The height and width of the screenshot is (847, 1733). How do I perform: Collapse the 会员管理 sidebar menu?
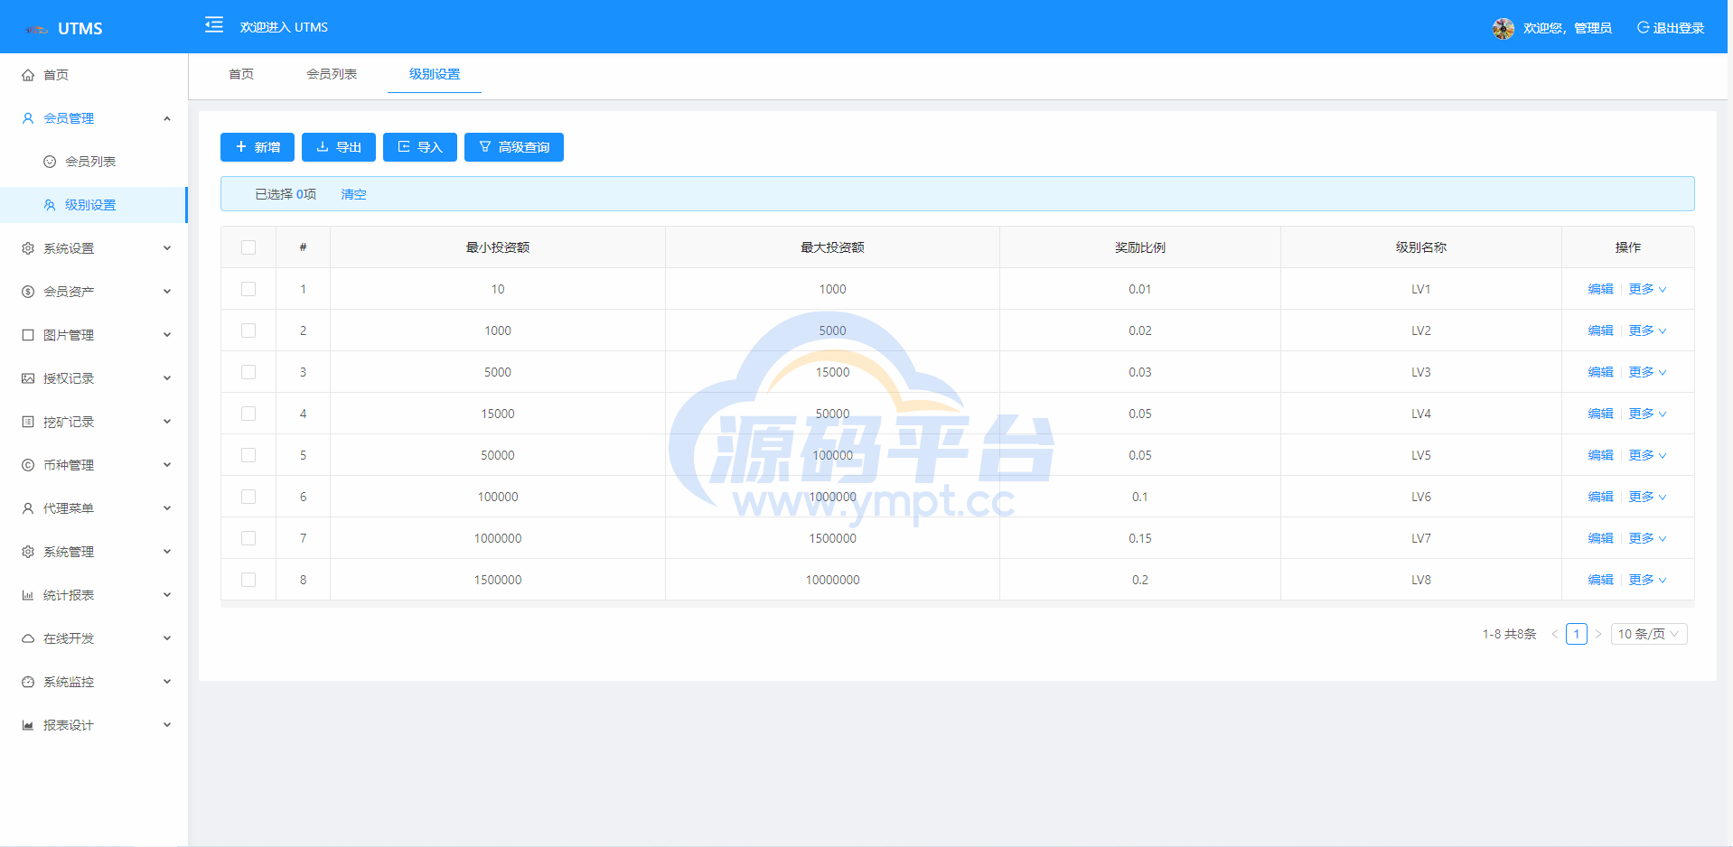coord(167,118)
